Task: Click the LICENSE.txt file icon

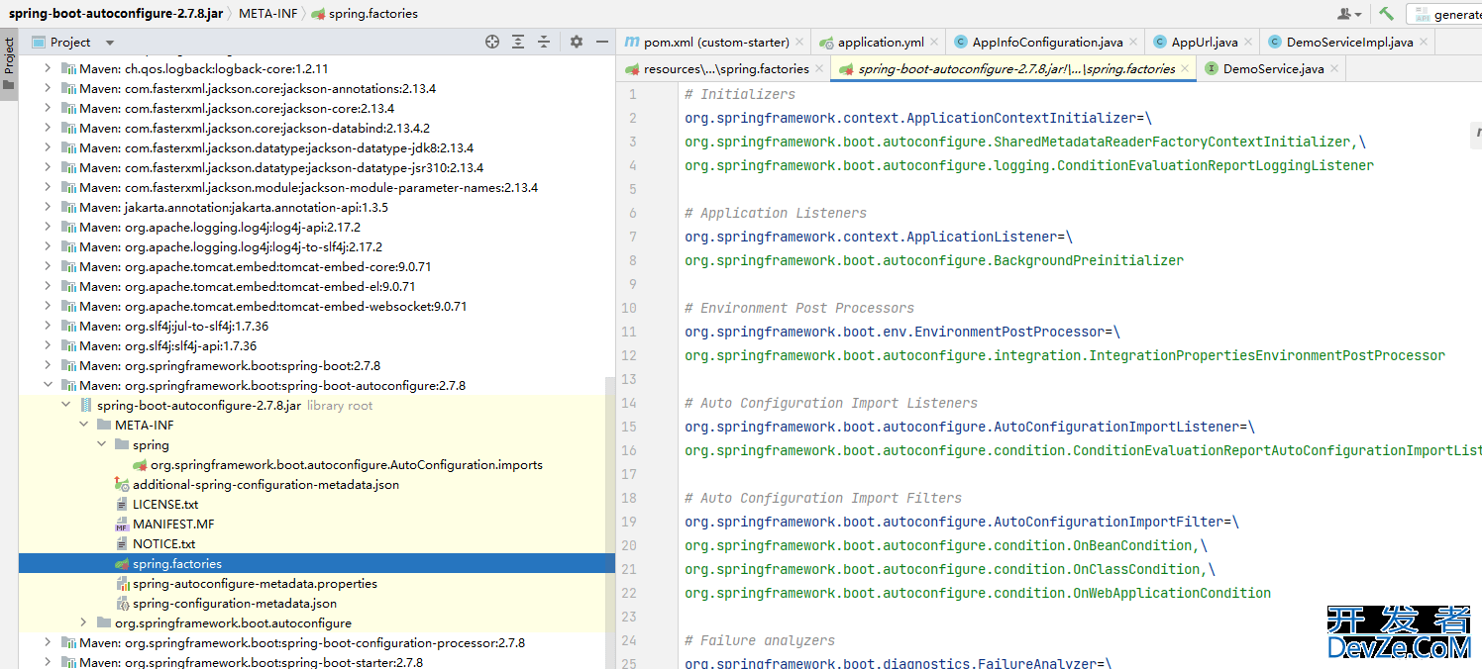Action: (122, 505)
